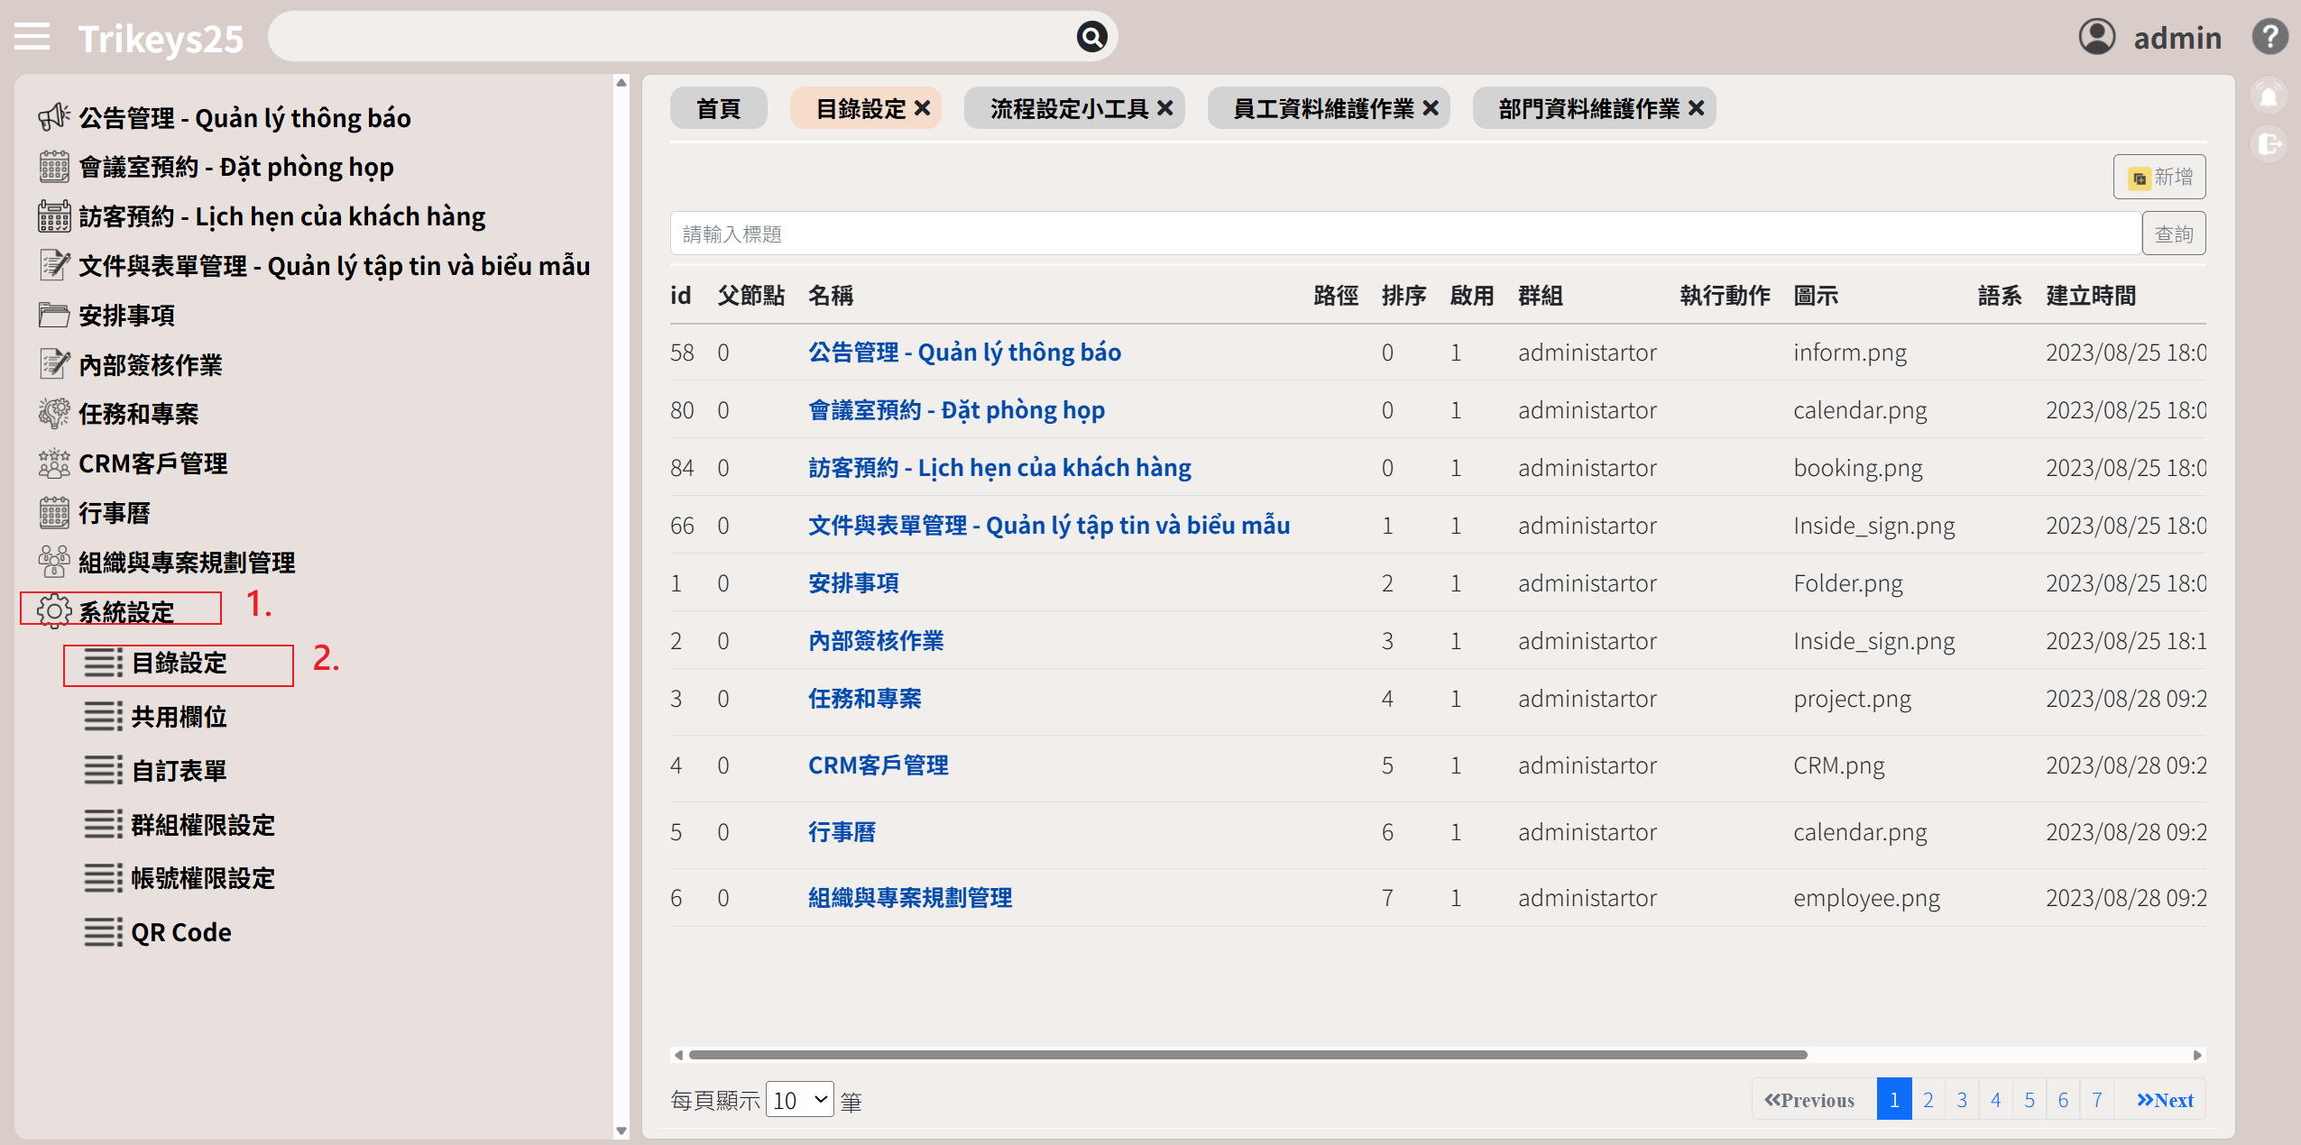This screenshot has width=2301, height=1145.
Task: Click the hamburger menu icon
Action: point(32,37)
